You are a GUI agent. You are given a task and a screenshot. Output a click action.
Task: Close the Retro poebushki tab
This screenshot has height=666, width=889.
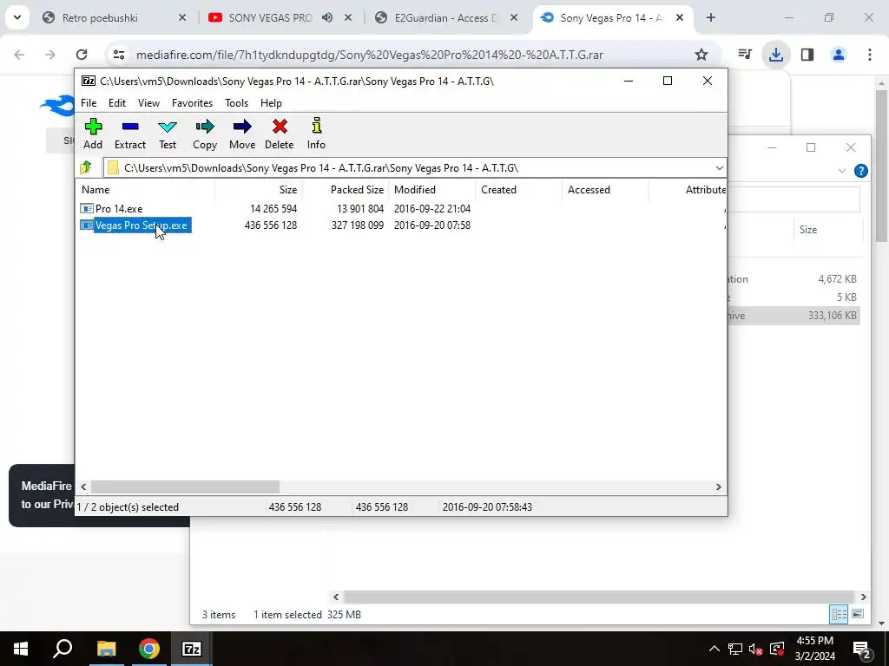[x=182, y=18]
